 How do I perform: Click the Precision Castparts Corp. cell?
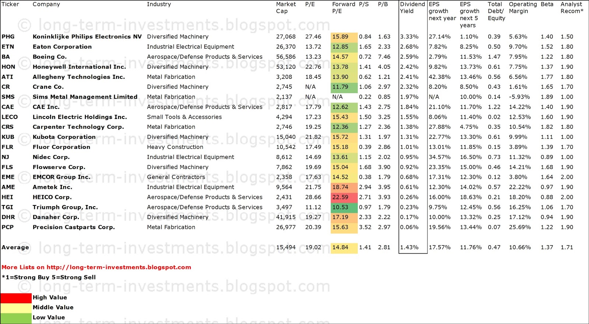74,227
